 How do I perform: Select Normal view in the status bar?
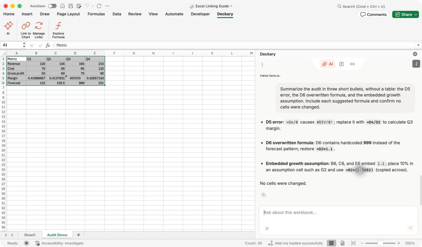[x=331, y=243]
